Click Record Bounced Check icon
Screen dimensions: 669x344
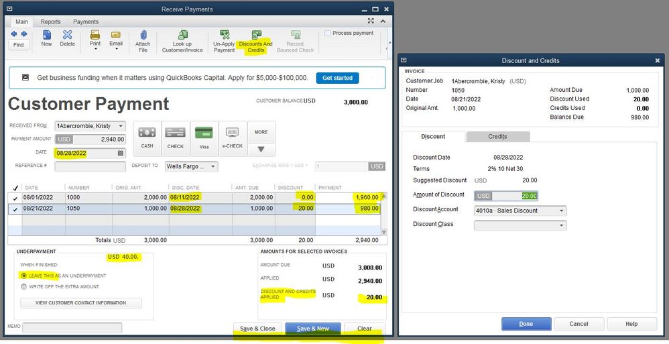(x=295, y=35)
